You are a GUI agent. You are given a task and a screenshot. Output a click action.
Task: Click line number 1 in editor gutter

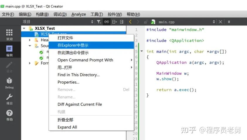coord(136,30)
